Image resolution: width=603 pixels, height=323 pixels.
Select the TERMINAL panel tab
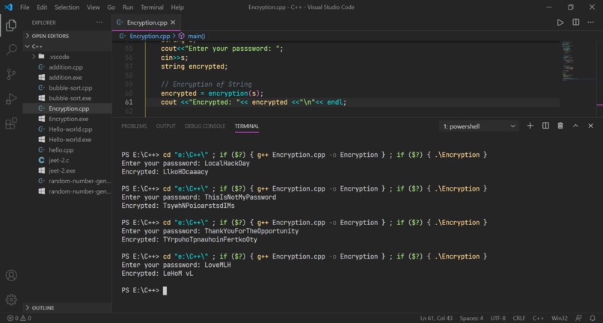tap(247, 126)
